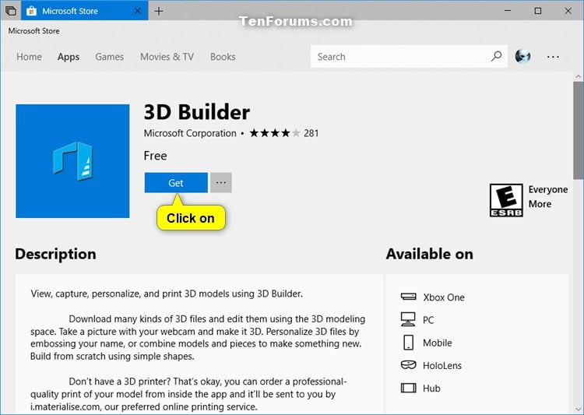
Task: Click the Available on heading
Action: coord(429,254)
